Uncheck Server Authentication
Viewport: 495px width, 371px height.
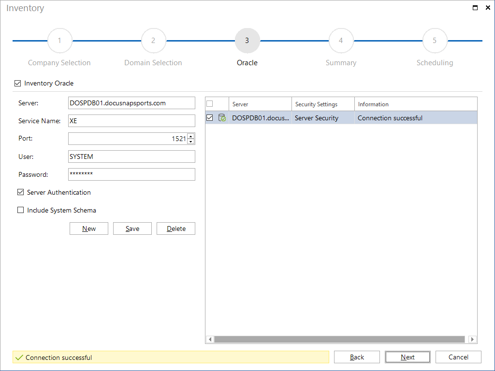tap(20, 192)
